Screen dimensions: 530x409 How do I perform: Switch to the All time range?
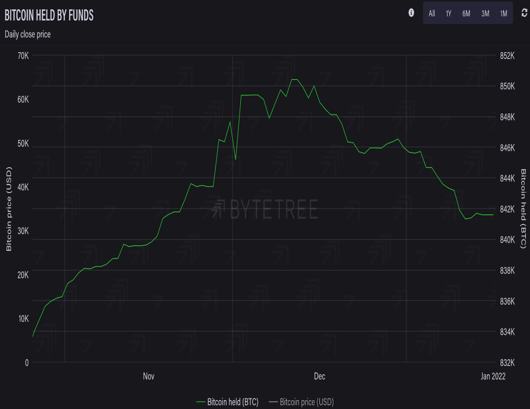click(x=431, y=13)
